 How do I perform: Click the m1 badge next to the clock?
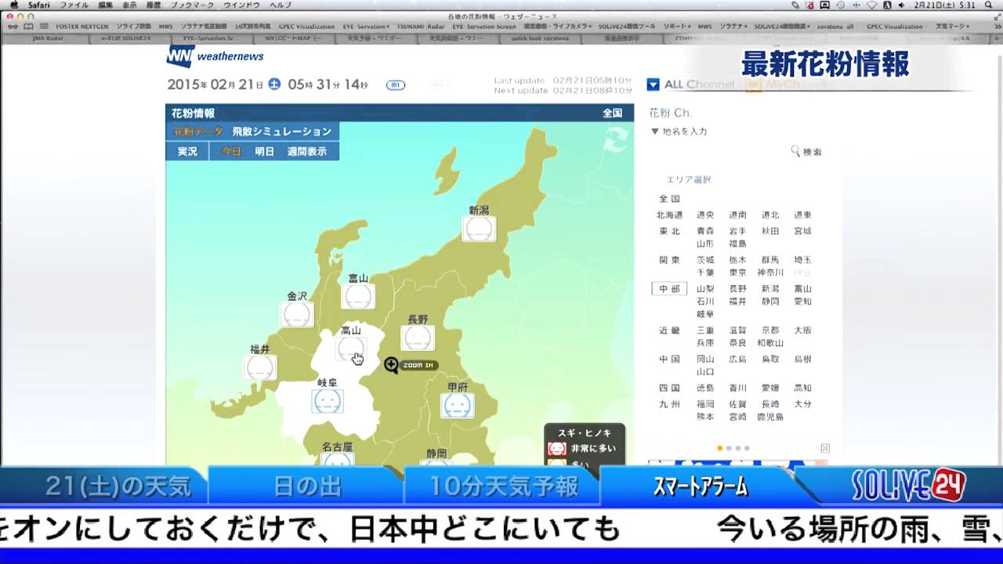click(x=396, y=85)
